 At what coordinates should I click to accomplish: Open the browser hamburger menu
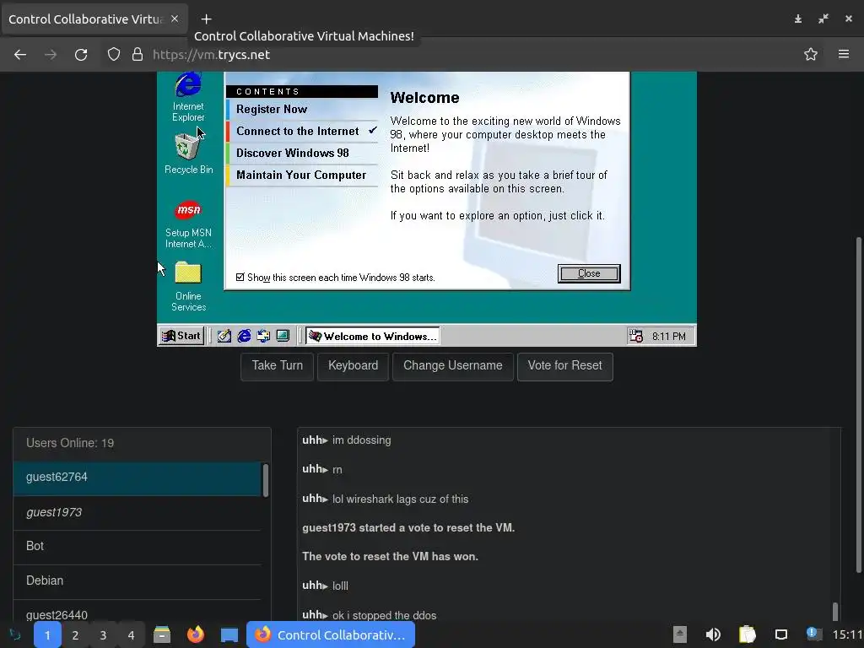[x=844, y=54]
